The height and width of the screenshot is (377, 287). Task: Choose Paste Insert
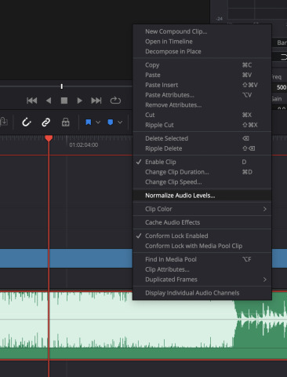point(202,85)
